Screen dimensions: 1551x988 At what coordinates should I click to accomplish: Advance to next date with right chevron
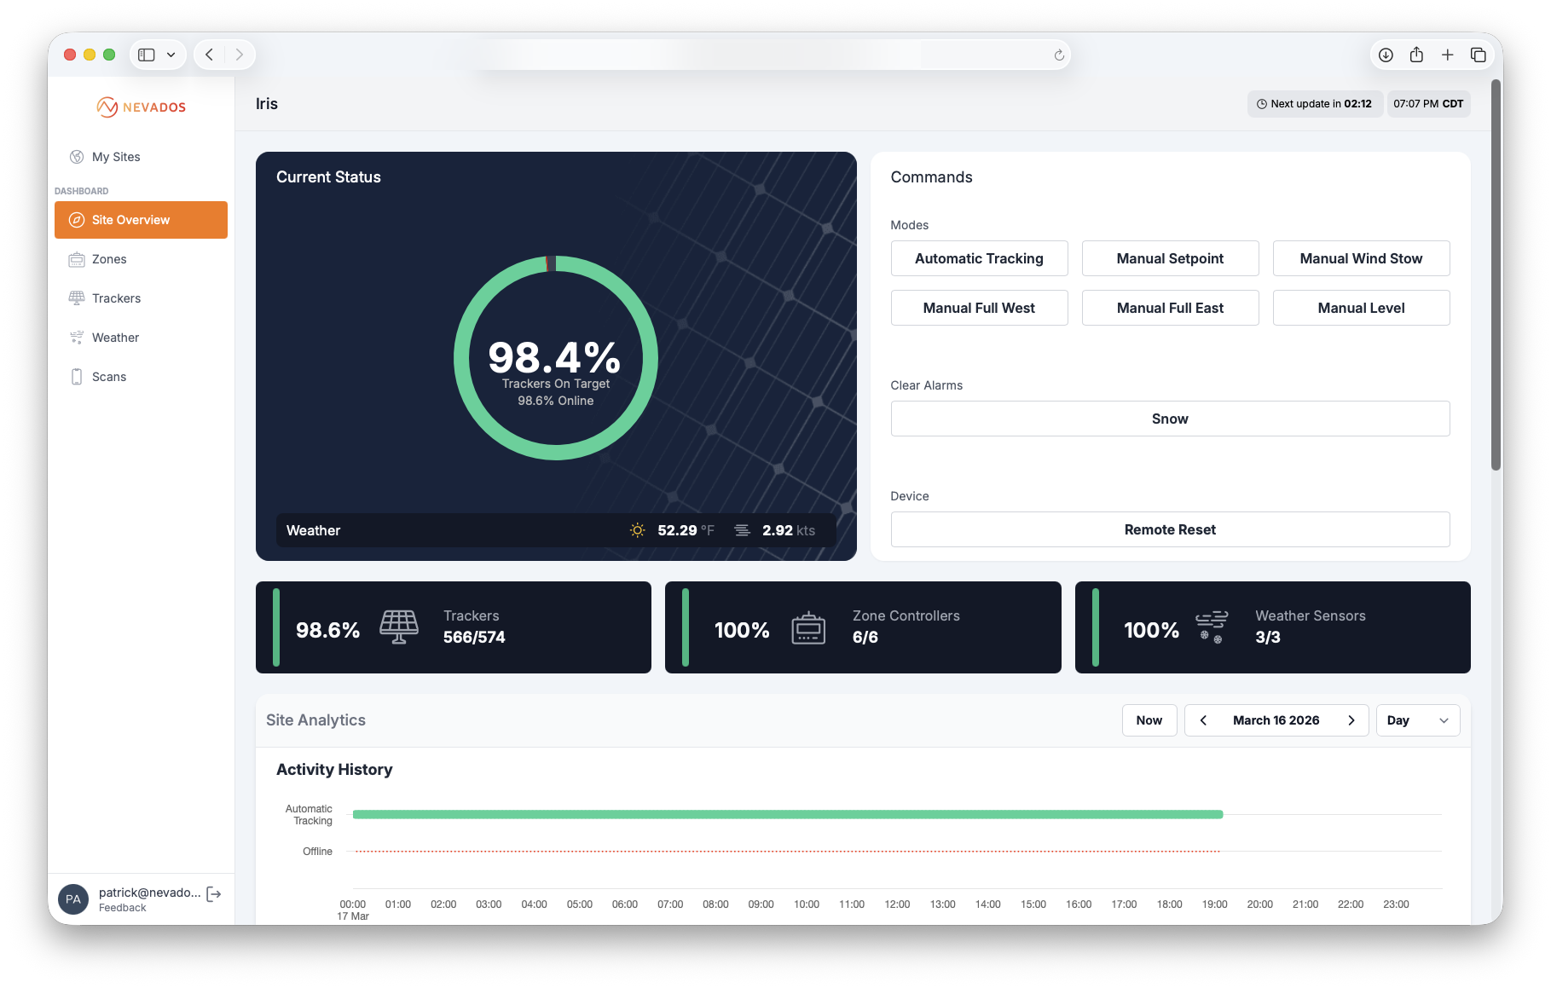click(x=1351, y=719)
